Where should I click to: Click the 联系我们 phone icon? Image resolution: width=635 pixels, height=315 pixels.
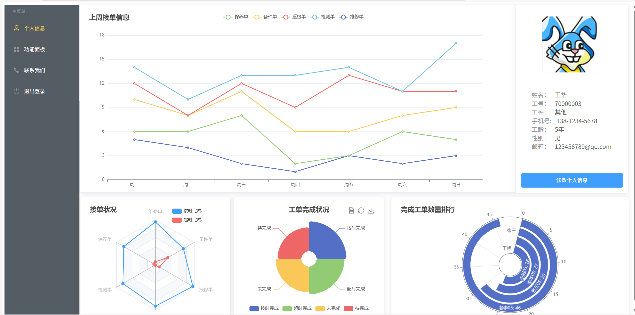click(16, 70)
